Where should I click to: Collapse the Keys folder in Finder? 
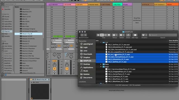pyautogui.click(x=101, y=67)
